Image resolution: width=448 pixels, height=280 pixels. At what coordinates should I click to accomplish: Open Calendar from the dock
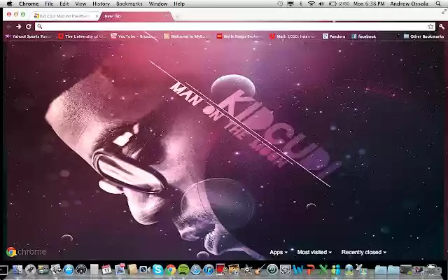pos(106,269)
